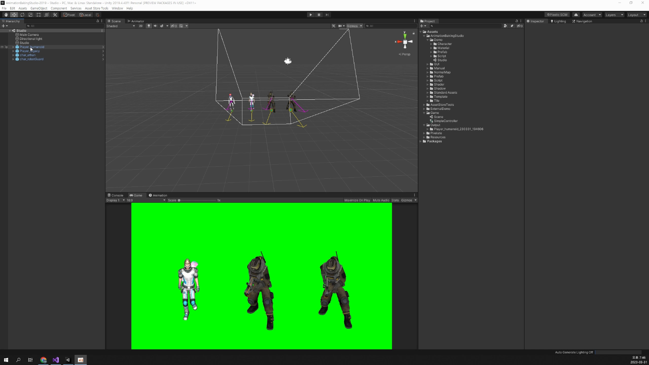Toggle scene grid visibility icon
The image size is (649, 365).
[181, 26]
